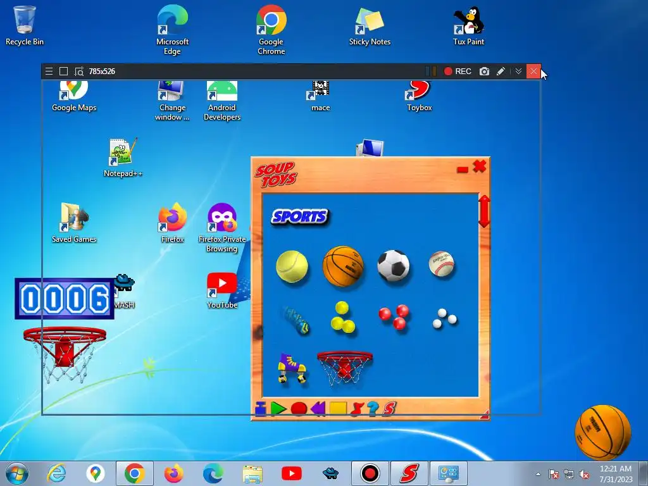Expand the recorder double-chevron dropdown
The width and height of the screenshot is (648, 486).
518,72
